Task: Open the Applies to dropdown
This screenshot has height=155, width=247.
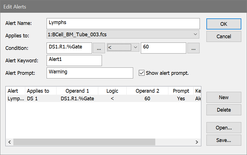Action: coord(123,35)
